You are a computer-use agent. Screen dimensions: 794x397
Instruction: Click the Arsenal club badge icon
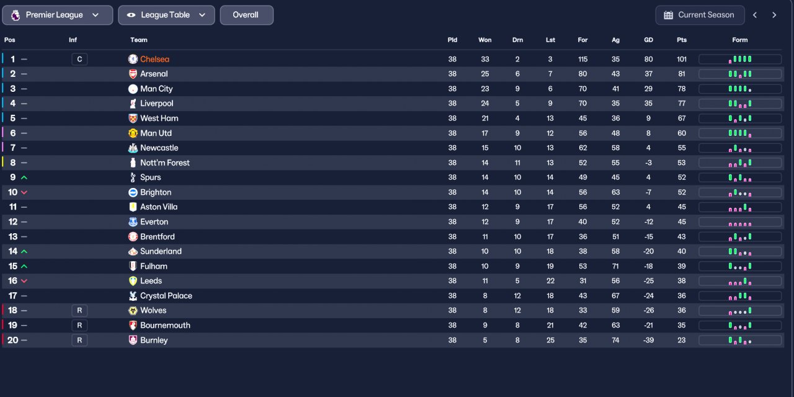(133, 74)
